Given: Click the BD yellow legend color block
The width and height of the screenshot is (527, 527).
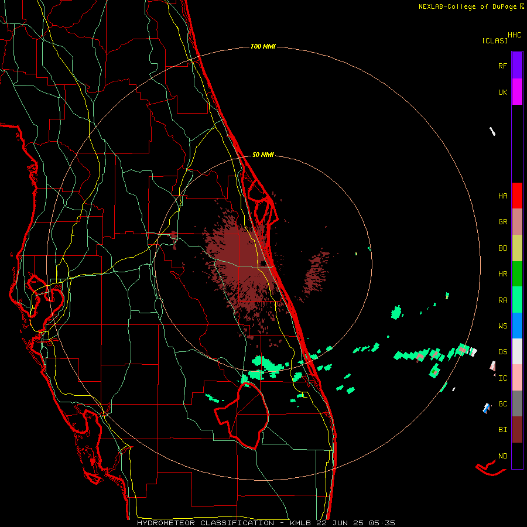Looking at the screenshot, I should coord(517,248).
